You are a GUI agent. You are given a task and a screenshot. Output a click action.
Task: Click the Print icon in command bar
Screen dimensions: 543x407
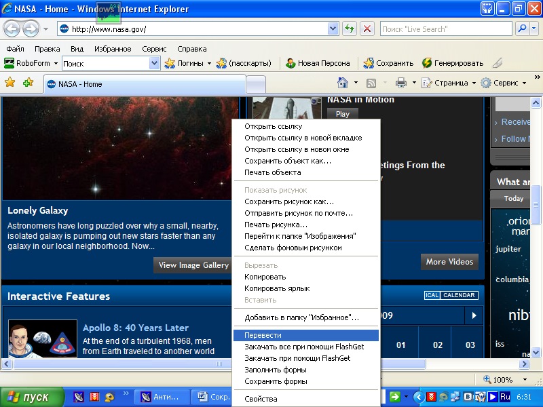click(x=401, y=83)
